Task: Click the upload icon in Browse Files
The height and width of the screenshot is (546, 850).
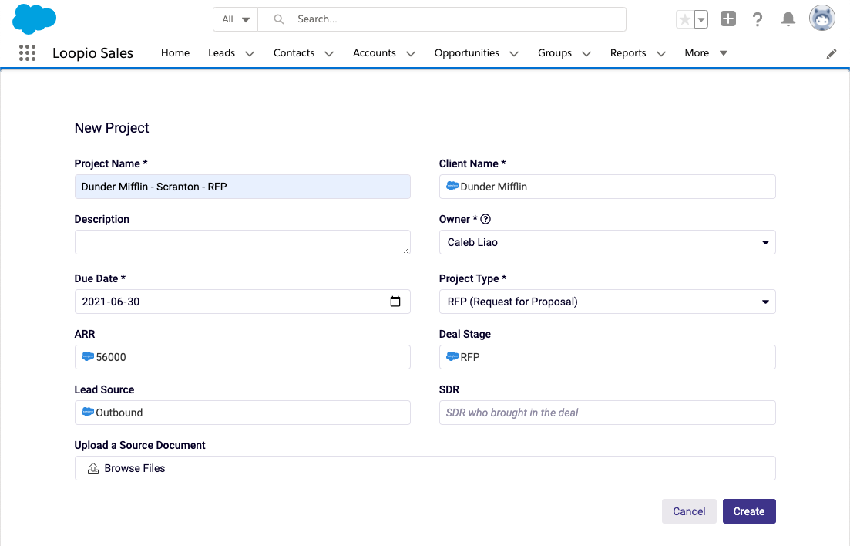Action: (x=92, y=467)
